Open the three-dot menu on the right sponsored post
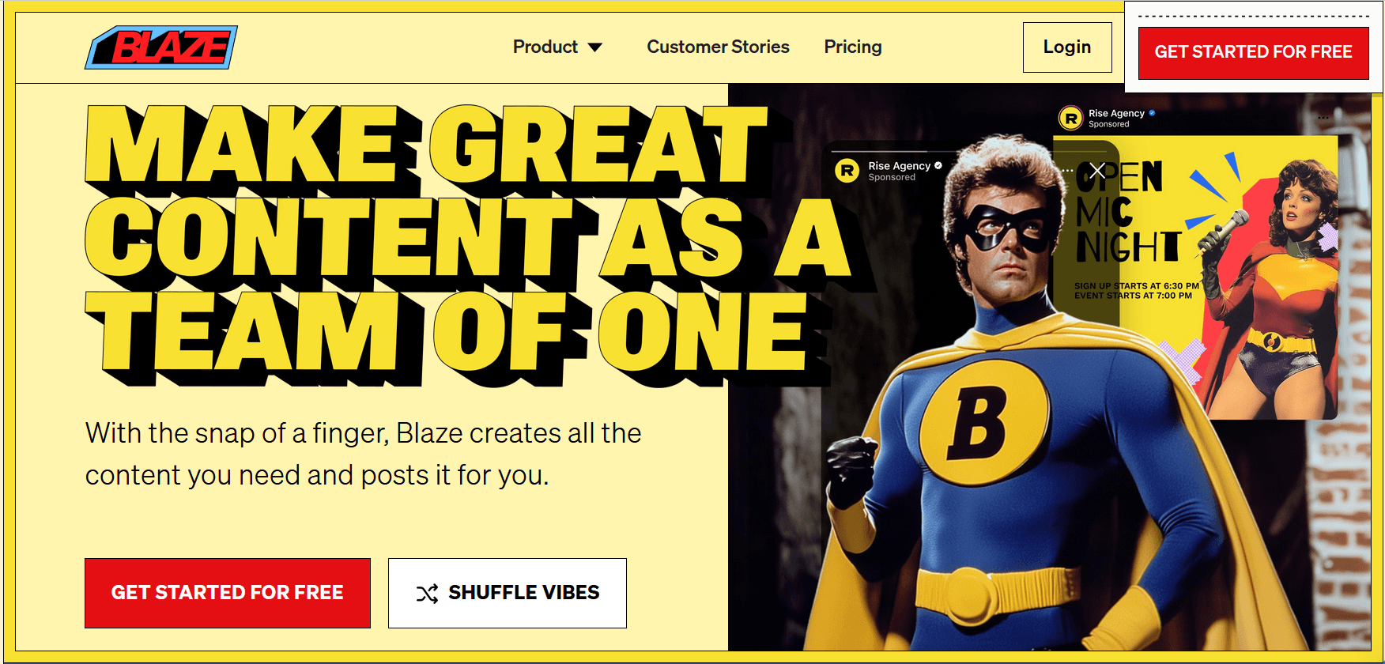The width and height of the screenshot is (1385, 664). 1323,117
